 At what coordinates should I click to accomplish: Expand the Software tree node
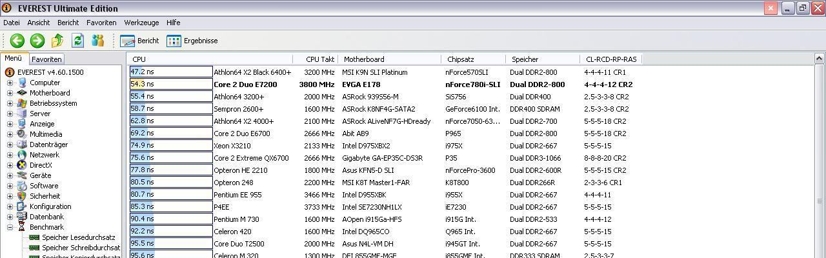coord(10,186)
